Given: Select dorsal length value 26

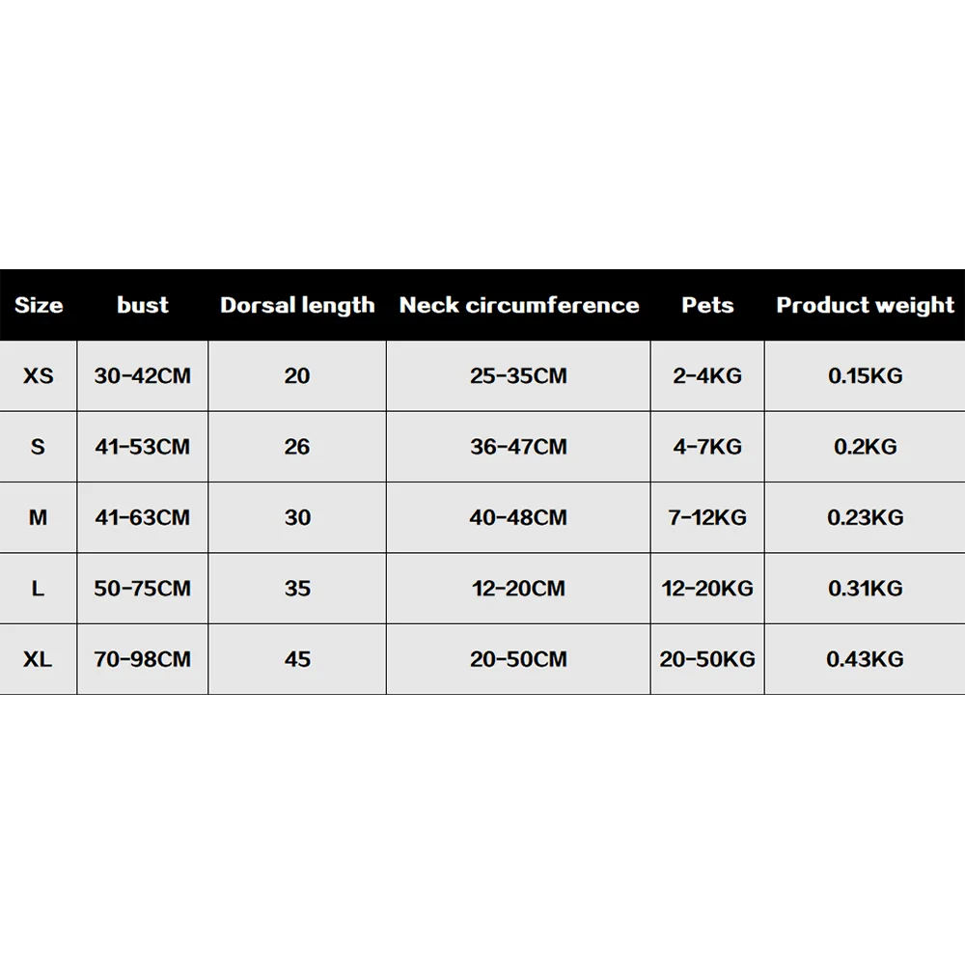Looking at the screenshot, I should pyautogui.click(x=297, y=447).
